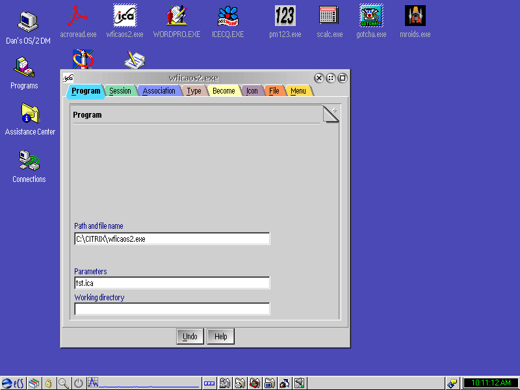Open the eCS menu button on taskbar
The image size is (520, 390).
click(x=13, y=383)
